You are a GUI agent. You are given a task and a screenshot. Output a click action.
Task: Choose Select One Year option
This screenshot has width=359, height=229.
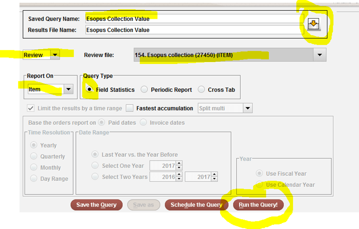95,165
